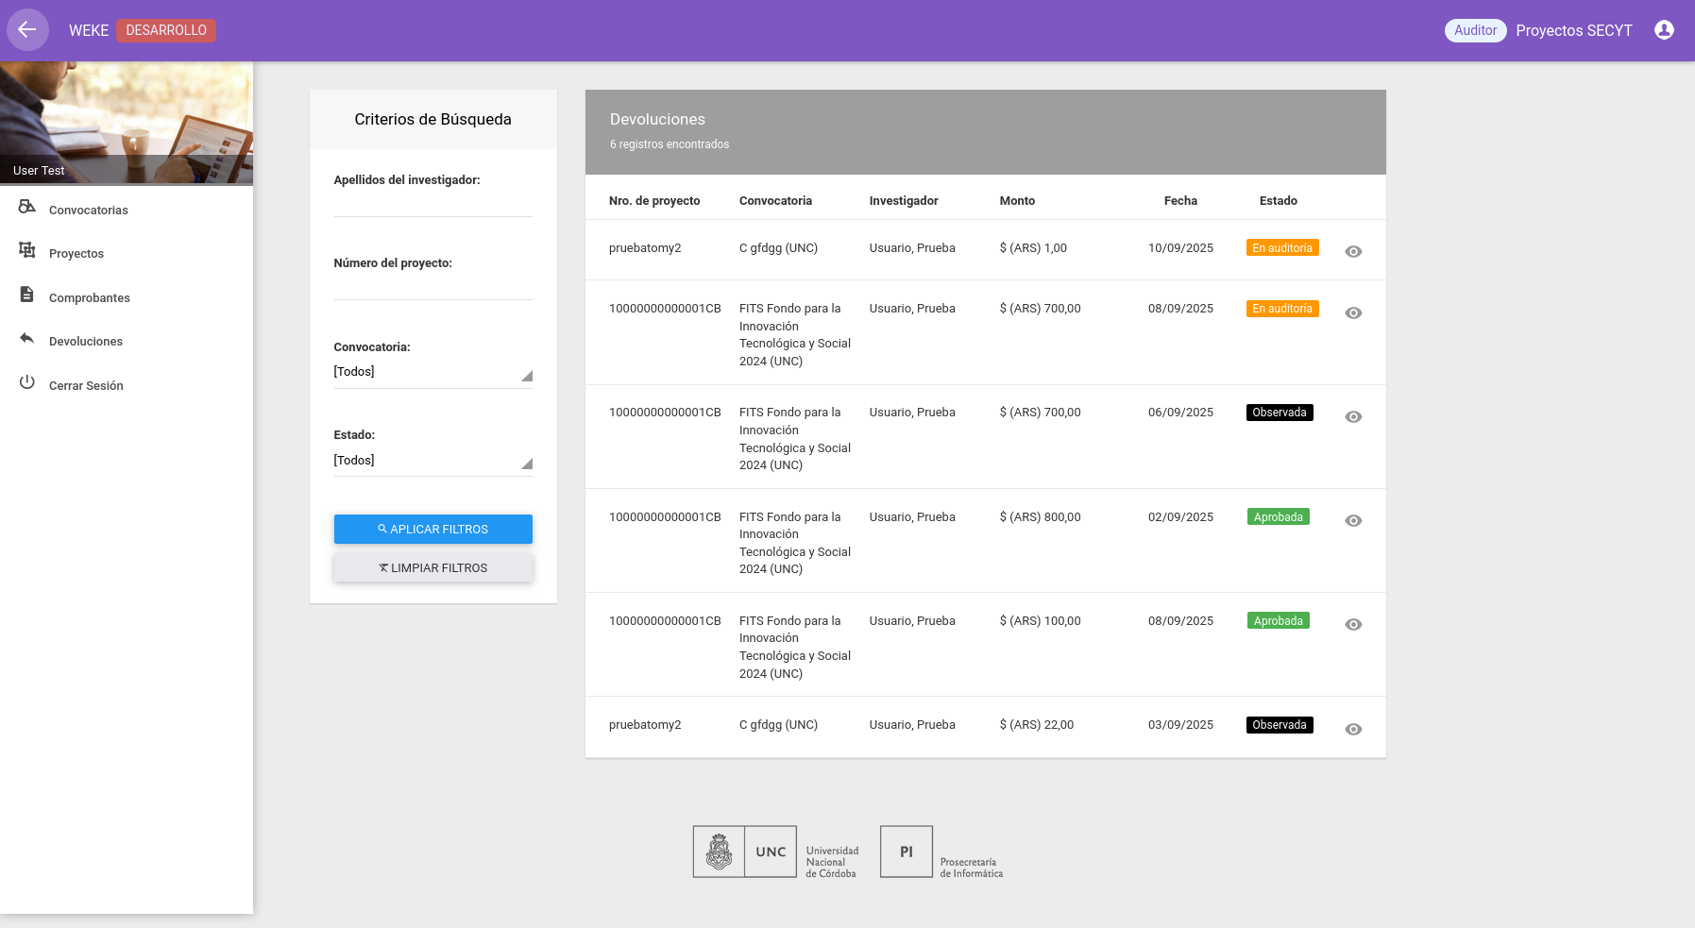Click the Comprobantes document icon
This screenshot has height=928, width=1695.
tap(27, 295)
